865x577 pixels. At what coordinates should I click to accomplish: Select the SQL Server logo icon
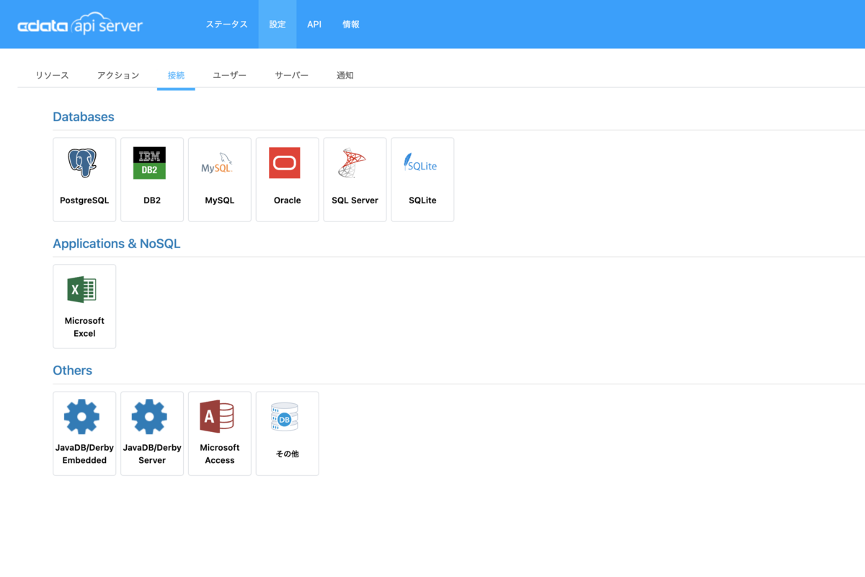[x=352, y=163]
